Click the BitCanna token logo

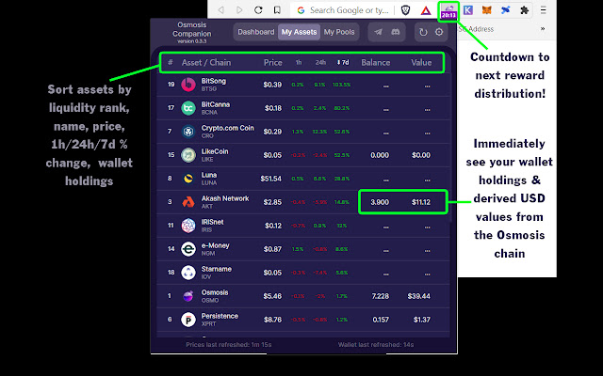coord(188,108)
